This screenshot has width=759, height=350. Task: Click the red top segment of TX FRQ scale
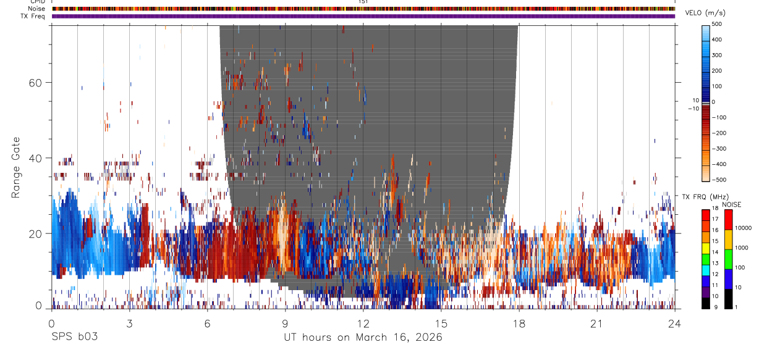(706, 215)
